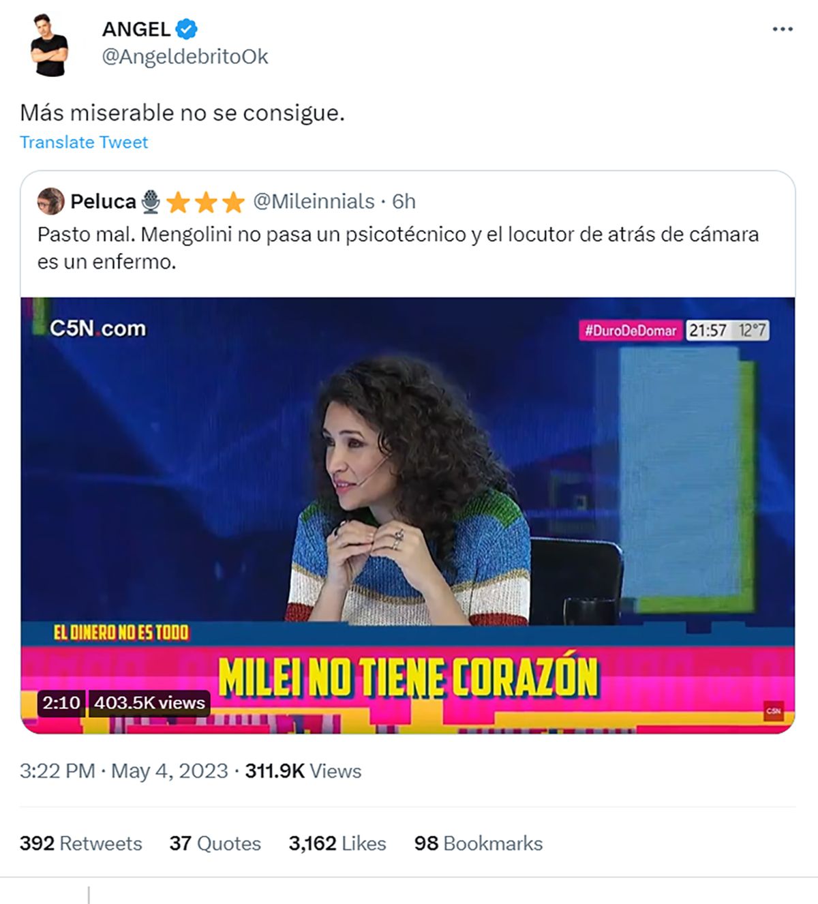Viewport: 818px width, 904px height.
Task: Open the @Mileinnials handle
Action: coord(314,202)
